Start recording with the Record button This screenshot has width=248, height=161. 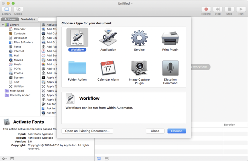click(206, 9)
